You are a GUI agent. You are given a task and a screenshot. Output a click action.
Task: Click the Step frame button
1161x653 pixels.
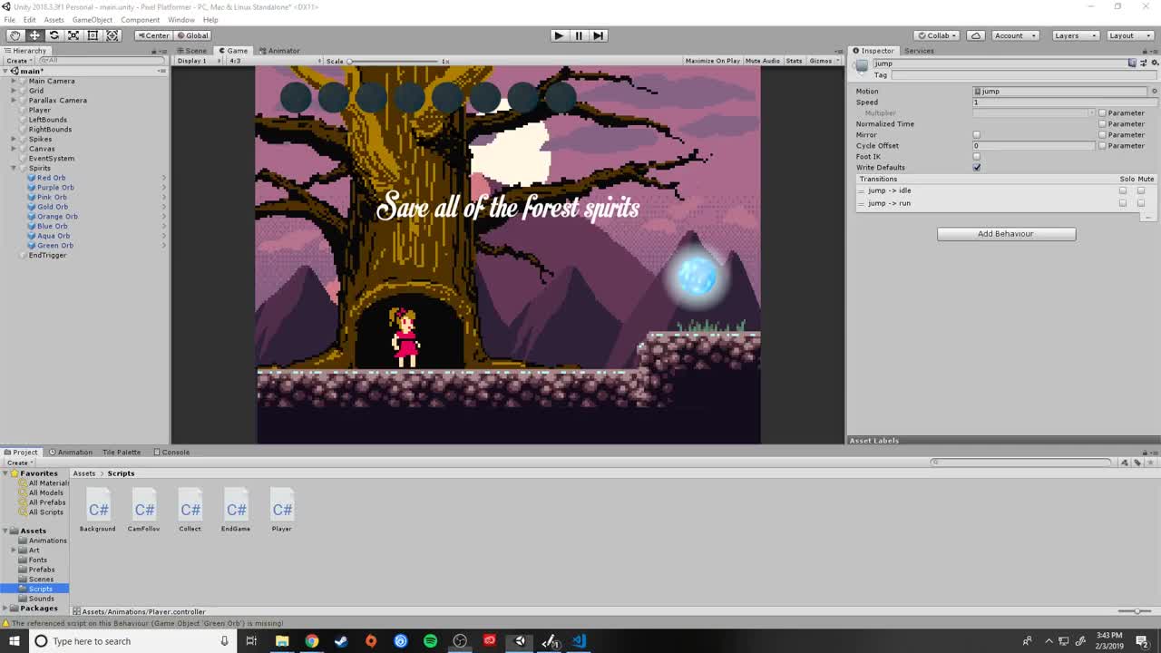click(x=598, y=35)
